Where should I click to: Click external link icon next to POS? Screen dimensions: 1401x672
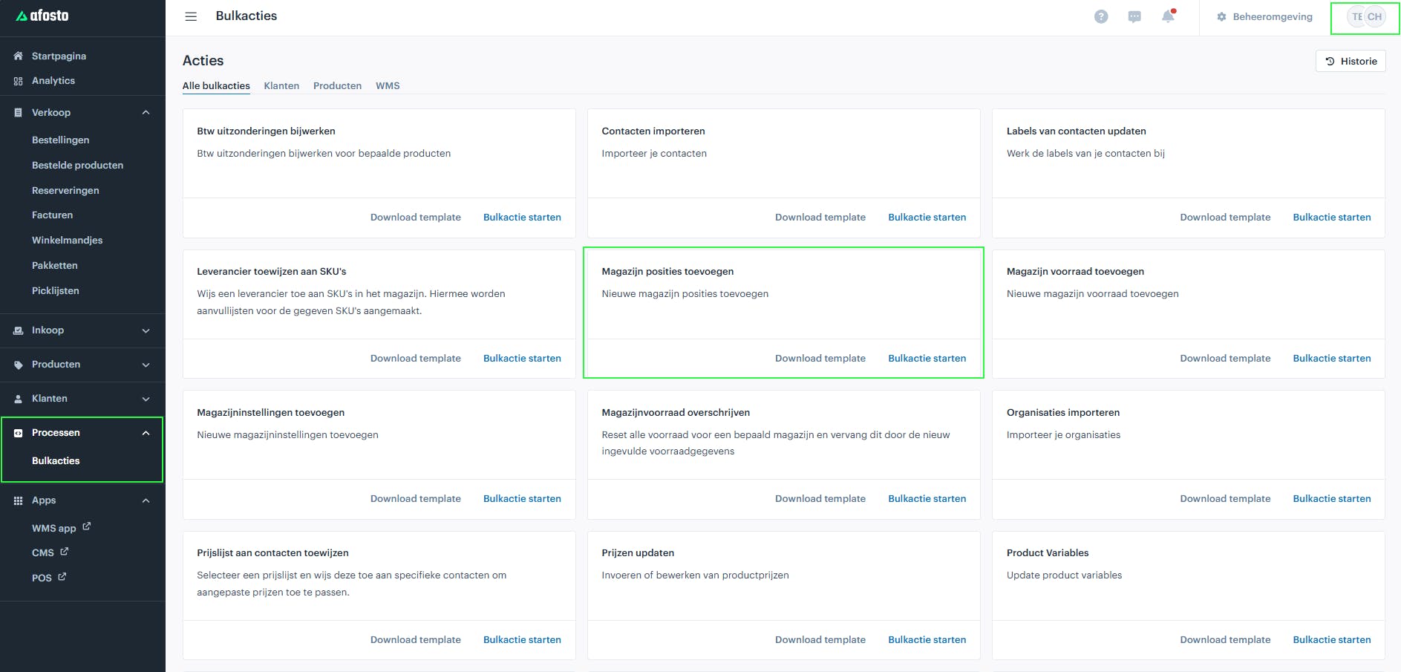click(62, 576)
